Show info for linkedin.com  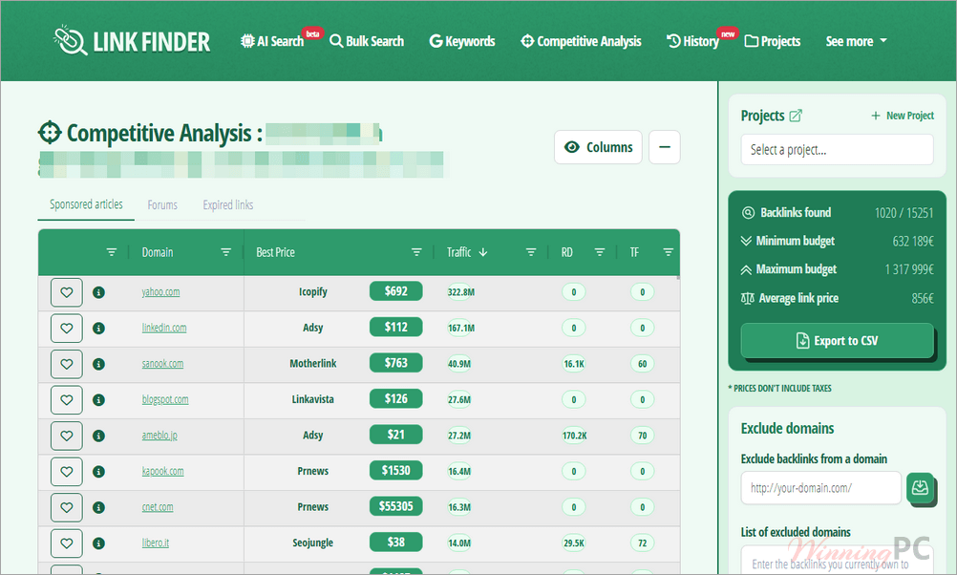[98, 329]
